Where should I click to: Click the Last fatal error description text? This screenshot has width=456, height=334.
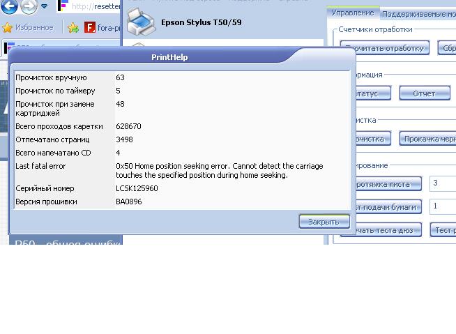click(219, 171)
